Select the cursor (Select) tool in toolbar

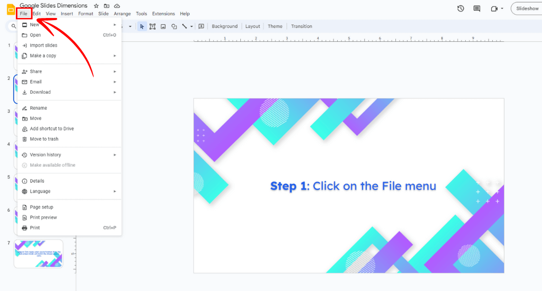point(142,26)
